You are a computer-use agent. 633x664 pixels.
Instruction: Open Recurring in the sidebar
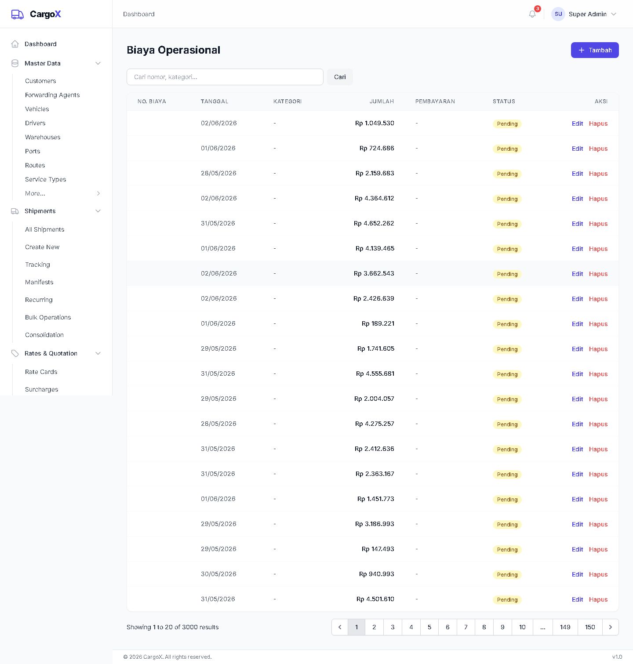[x=39, y=300]
